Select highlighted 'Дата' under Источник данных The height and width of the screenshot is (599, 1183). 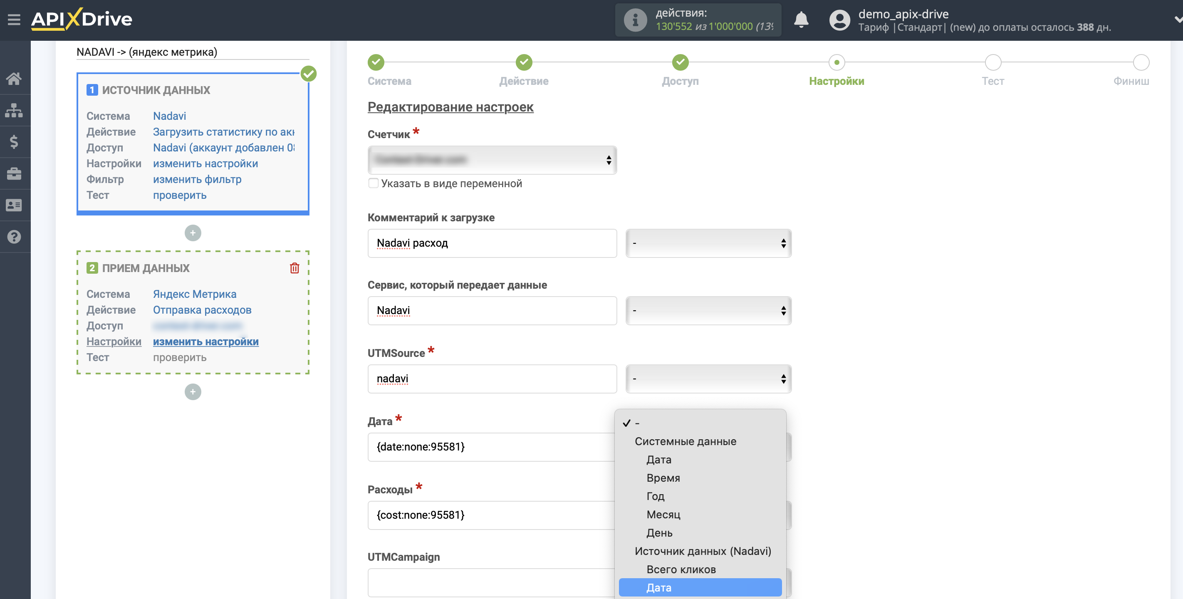tap(700, 587)
